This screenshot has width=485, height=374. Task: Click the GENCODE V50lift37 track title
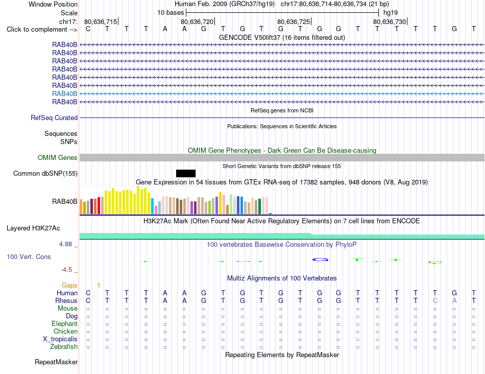click(282, 37)
